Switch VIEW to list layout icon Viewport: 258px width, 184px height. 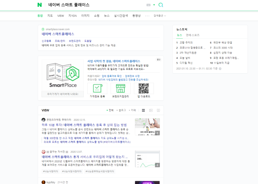click(143, 110)
